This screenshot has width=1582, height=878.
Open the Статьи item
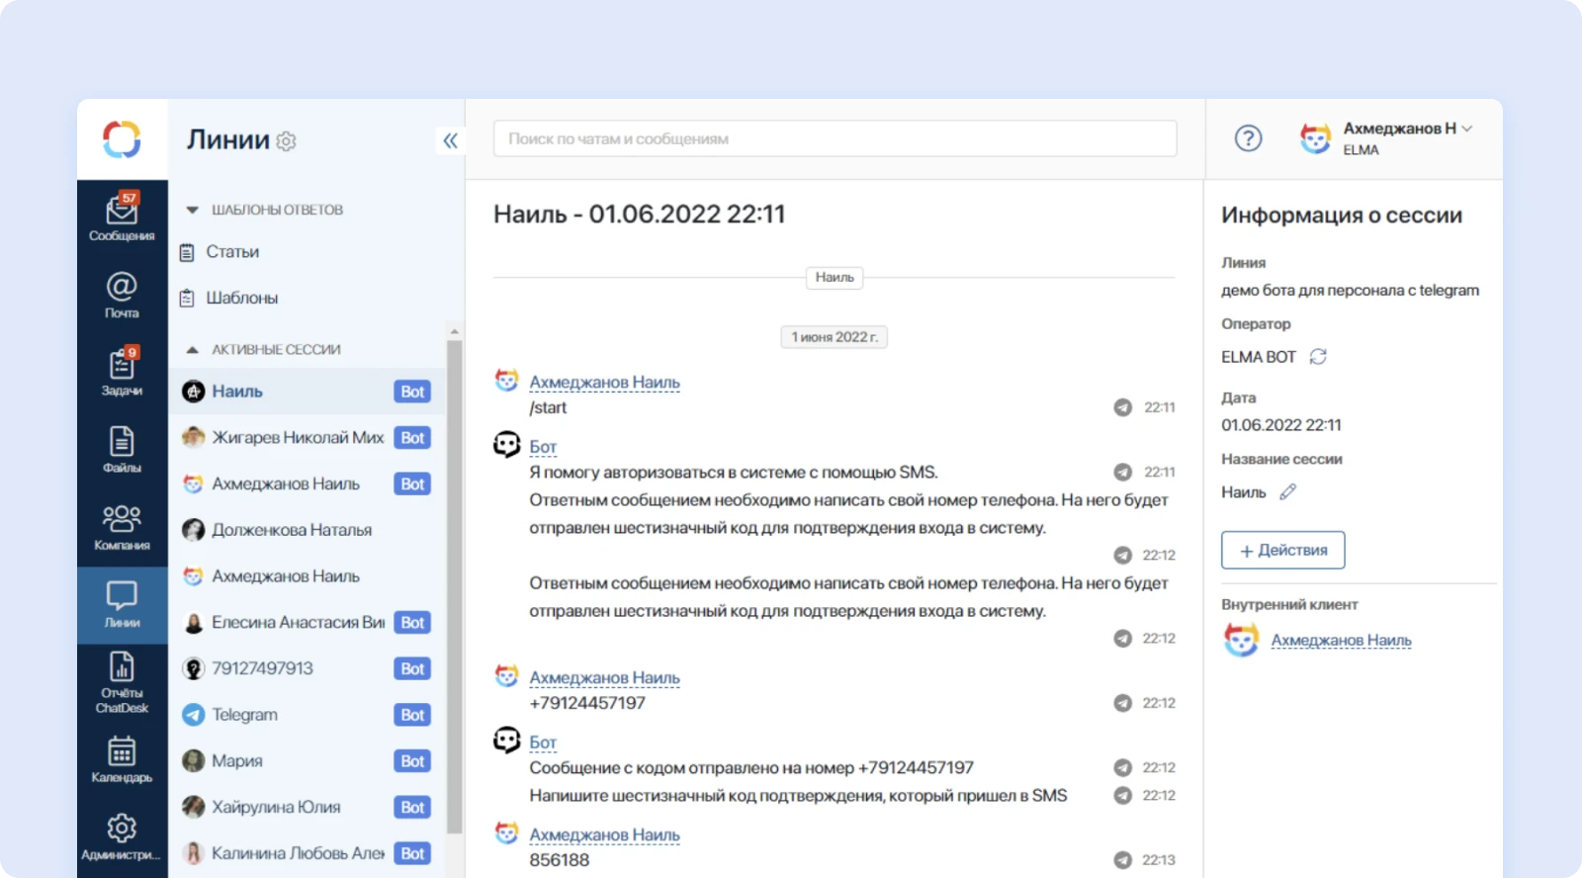click(x=232, y=252)
